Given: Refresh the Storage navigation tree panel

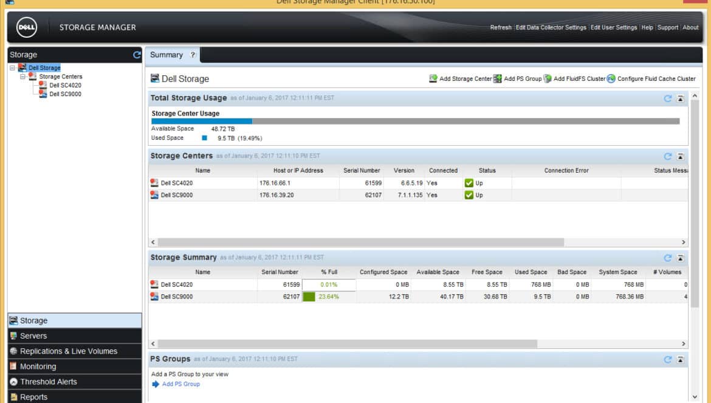Looking at the screenshot, I should tap(137, 55).
